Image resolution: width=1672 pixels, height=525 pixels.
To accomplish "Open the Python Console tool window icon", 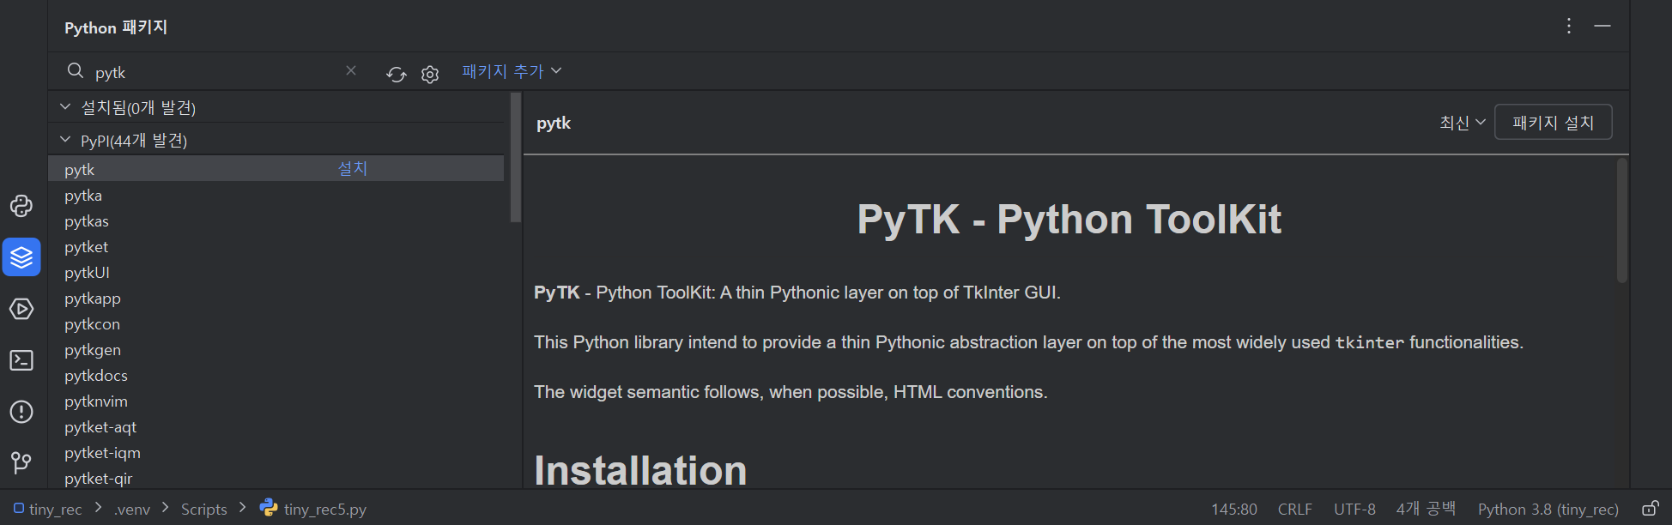I will coord(21,206).
